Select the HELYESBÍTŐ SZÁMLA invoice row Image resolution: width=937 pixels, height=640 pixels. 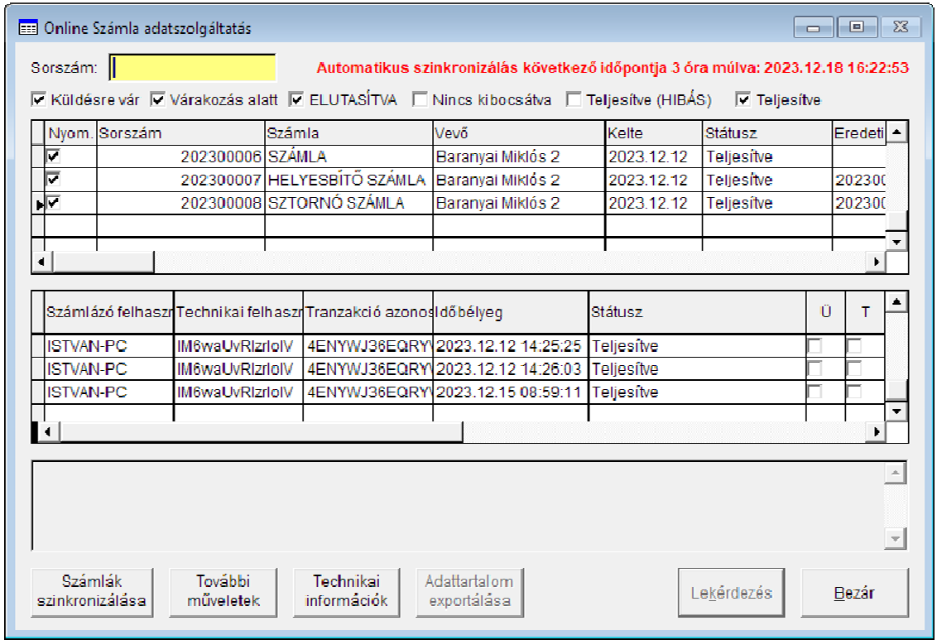(348, 180)
